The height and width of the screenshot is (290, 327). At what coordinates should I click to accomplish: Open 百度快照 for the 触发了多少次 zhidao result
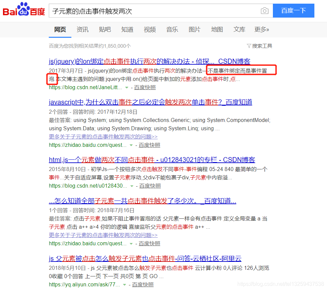click(149, 243)
